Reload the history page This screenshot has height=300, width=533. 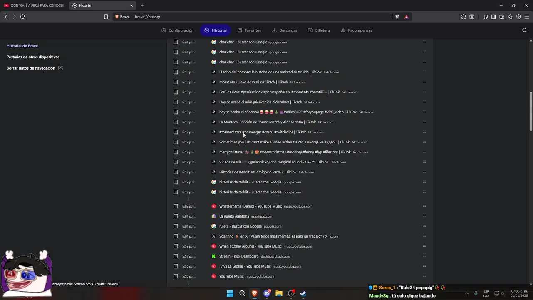tap(22, 17)
